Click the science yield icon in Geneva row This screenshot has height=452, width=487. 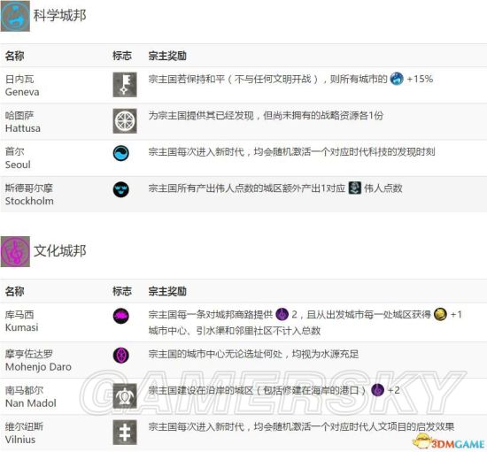(397, 79)
